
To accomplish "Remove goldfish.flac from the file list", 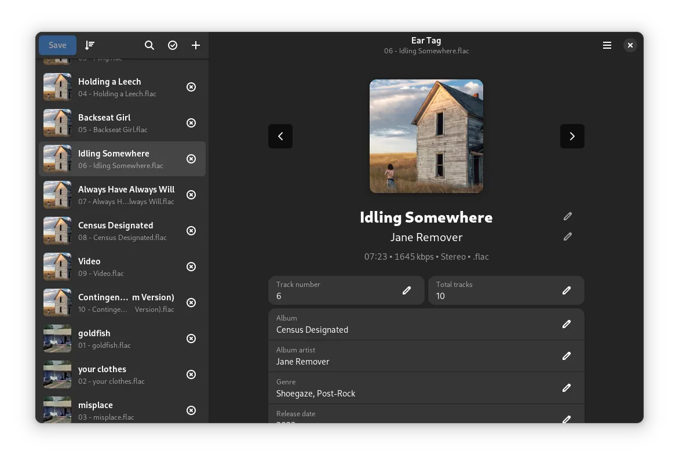I will pyautogui.click(x=191, y=339).
